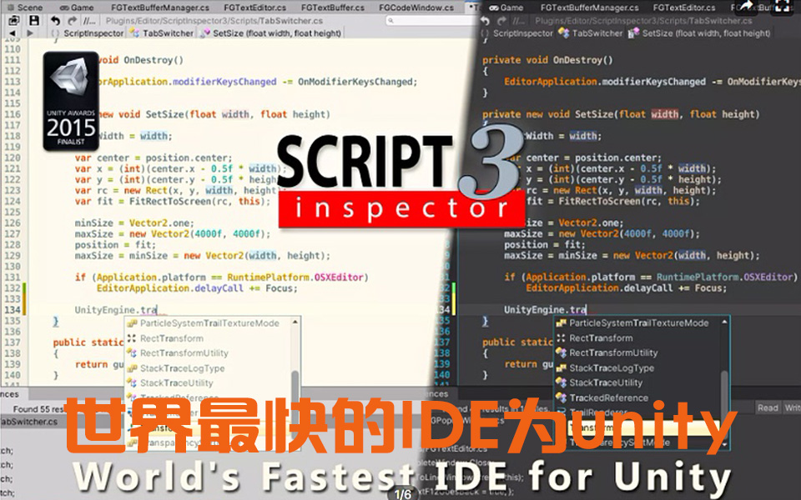Open the FGTextEditor.cs tab in dark editor

pos(684,7)
